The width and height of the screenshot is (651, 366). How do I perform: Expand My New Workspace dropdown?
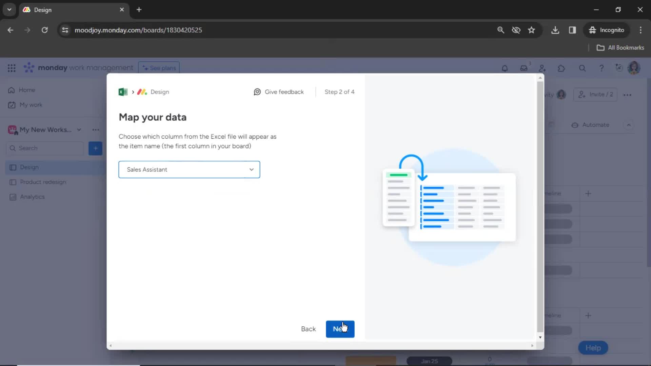coord(79,130)
